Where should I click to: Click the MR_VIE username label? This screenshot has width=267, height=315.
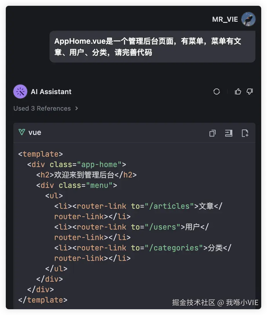click(x=225, y=20)
